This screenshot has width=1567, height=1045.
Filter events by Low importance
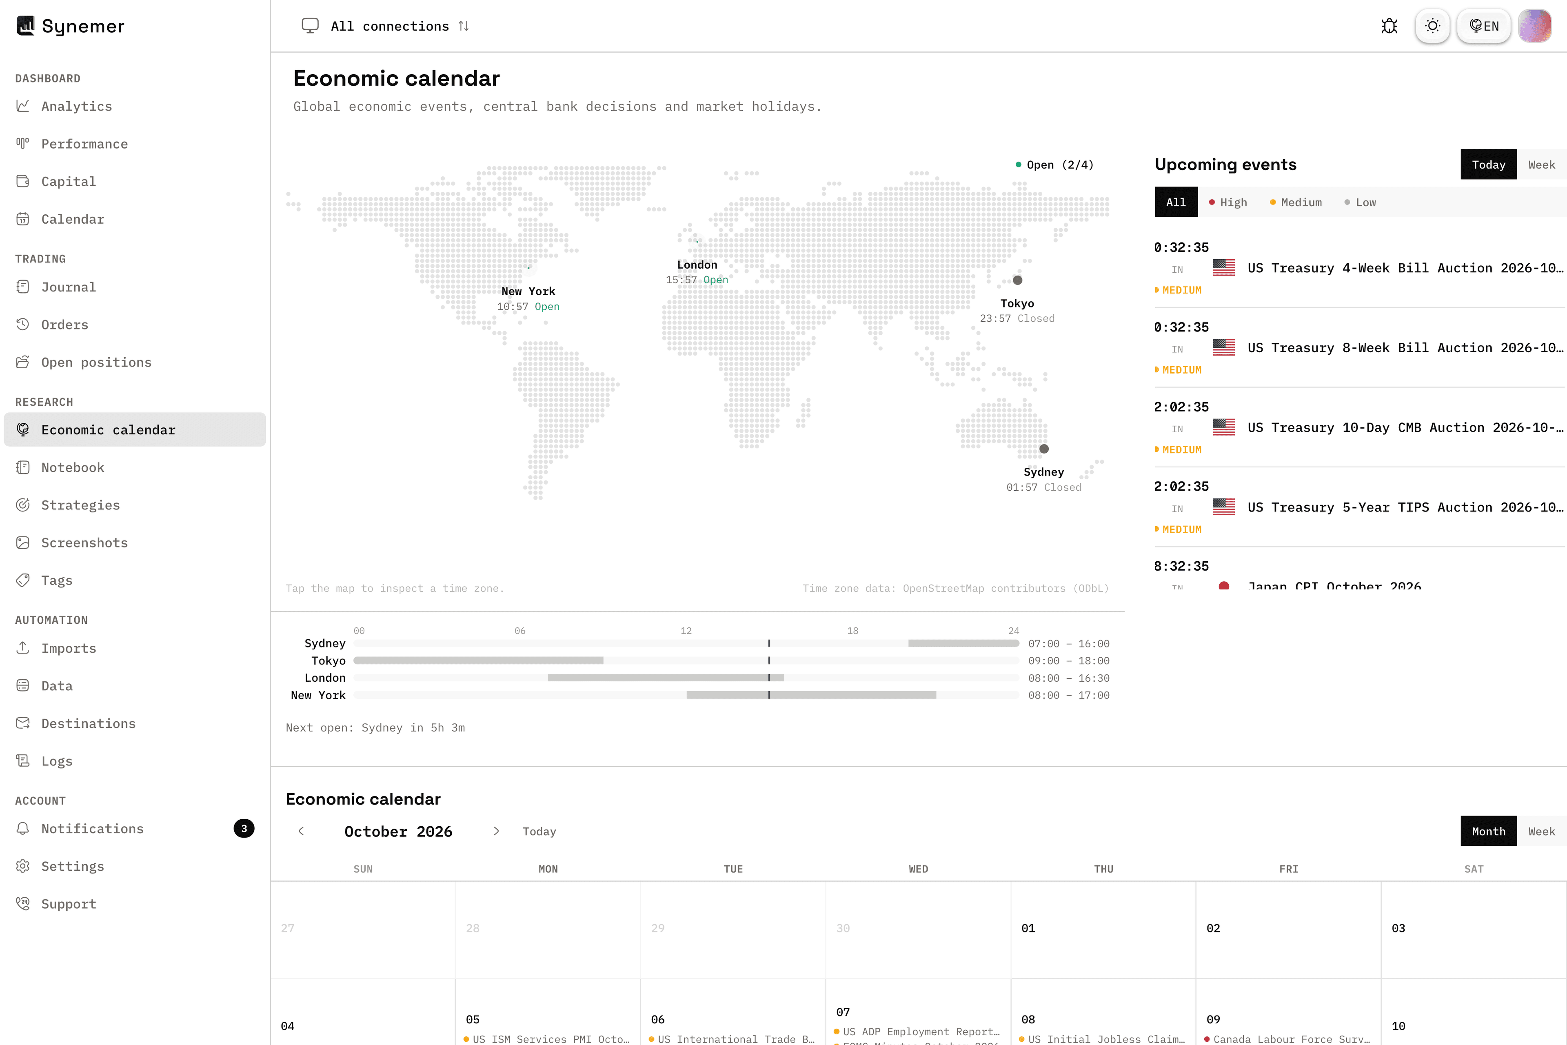(1360, 202)
